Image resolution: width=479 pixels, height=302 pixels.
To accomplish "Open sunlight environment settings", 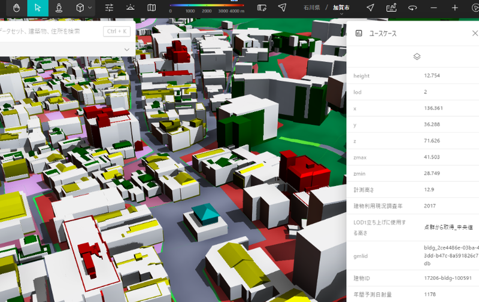I will pyautogui.click(x=131, y=8).
